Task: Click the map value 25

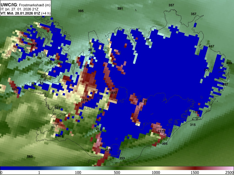Action: [90, 50]
